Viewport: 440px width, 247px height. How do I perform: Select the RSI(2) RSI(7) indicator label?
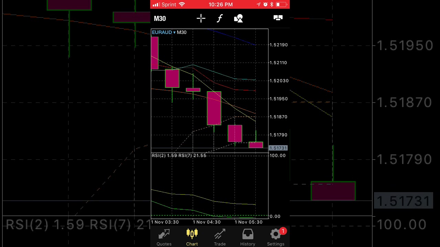(179, 156)
